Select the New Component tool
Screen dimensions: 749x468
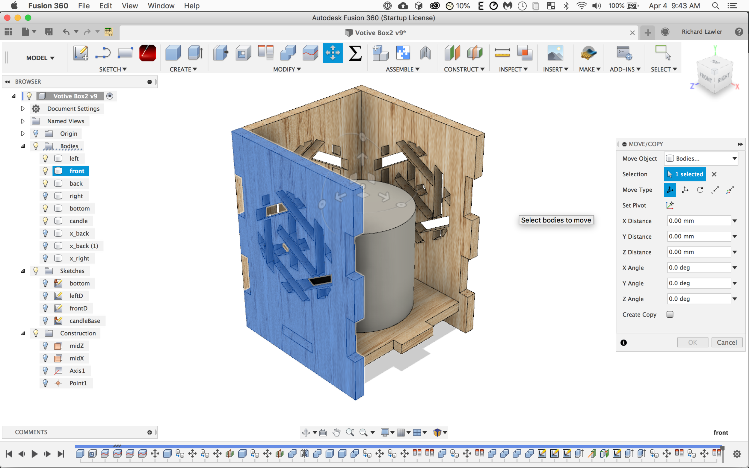click(x=380, y=53)
